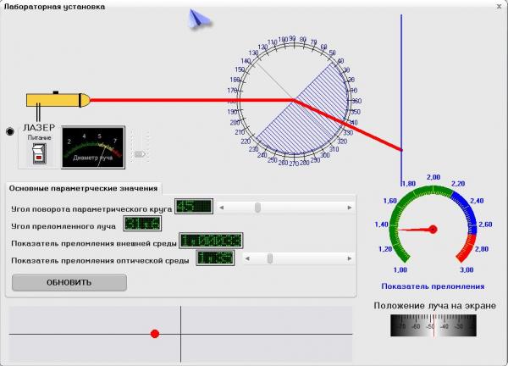Click the optical medium refraction index display
Viewport: 508px width, 366px height.
tap(215, 258)
